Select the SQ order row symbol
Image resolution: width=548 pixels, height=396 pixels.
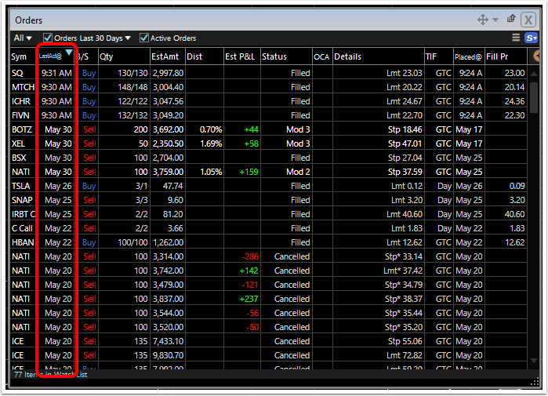coord(17,73)
